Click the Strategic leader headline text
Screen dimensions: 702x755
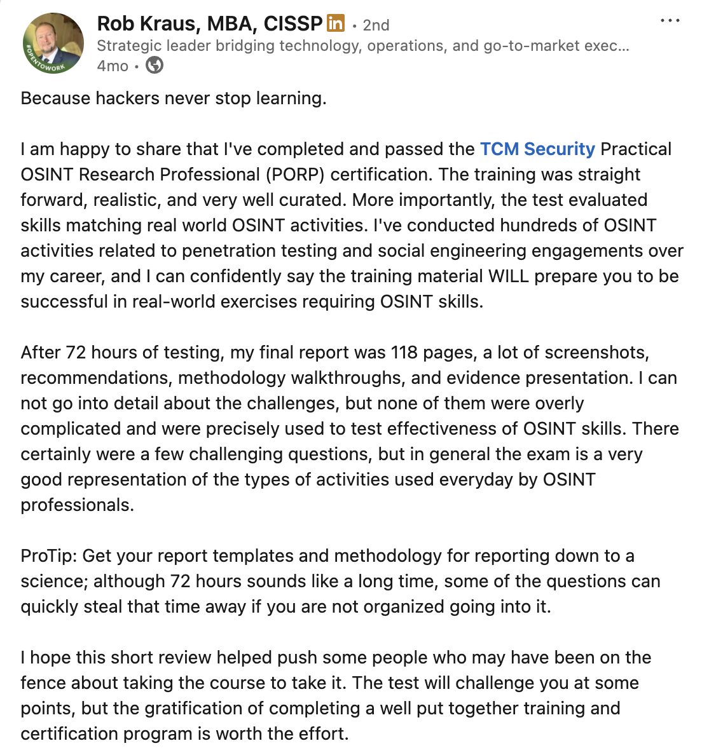362,46
